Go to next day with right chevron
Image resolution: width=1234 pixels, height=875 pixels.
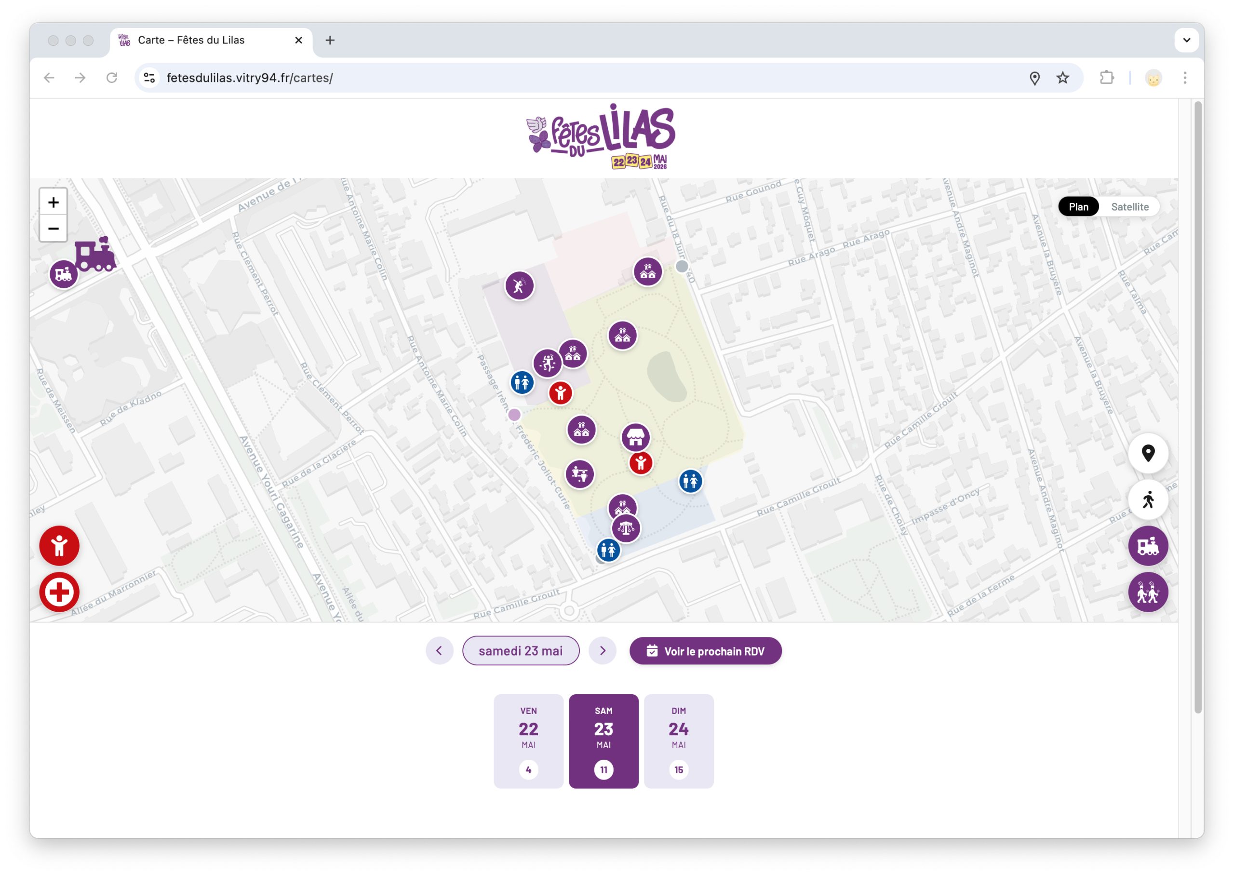tap(603, 651)
